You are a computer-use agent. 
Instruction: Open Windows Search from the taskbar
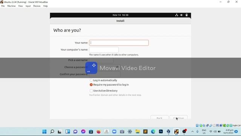52,131
